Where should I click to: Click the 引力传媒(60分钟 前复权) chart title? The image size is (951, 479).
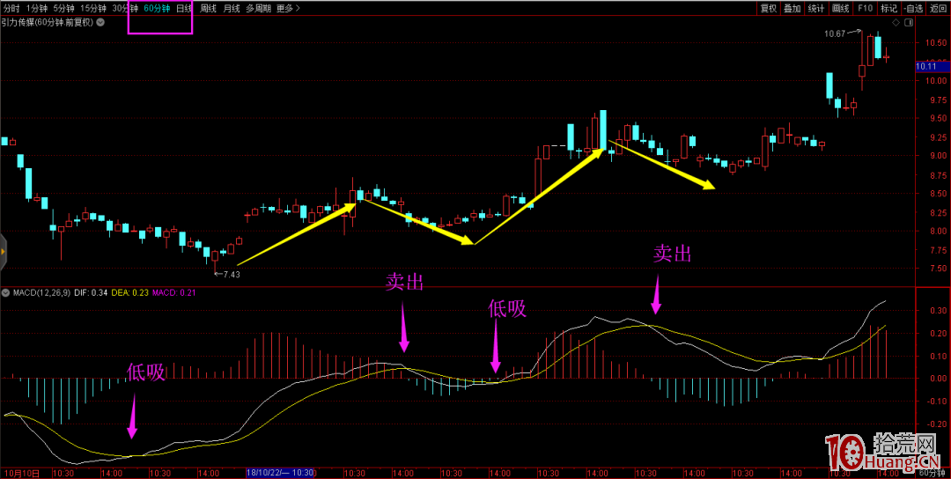pyautogui.click(x=48, y=22)
